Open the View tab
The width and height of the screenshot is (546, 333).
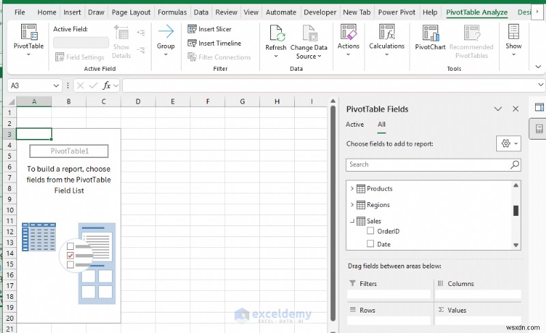[250, 12]
